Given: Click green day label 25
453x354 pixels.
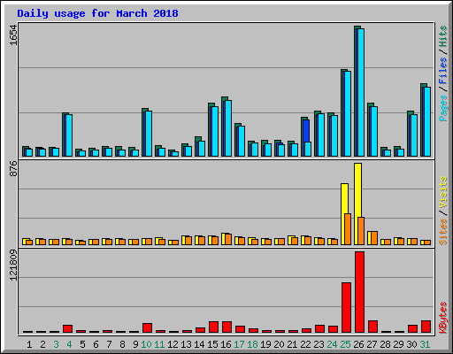Looking at the screenshot, I should click(345, 344).
